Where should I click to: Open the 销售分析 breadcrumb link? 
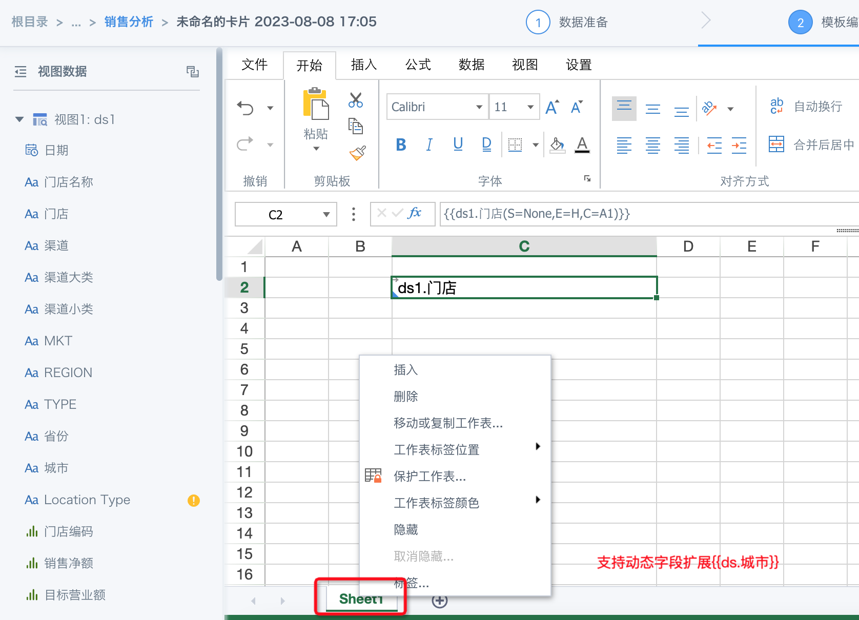tap(129, 22)
